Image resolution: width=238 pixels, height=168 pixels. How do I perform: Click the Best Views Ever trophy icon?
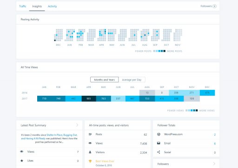tap(90, 161)
